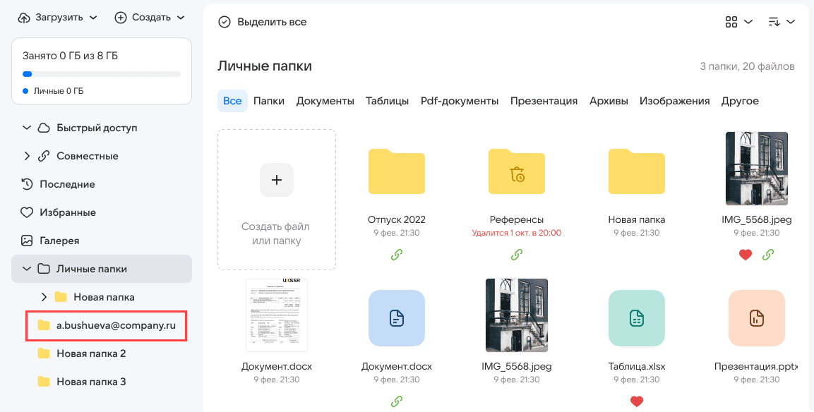Screen dimensions: 814x412
Task: Click the cloud upload icon
Action: pyautogui.click(x=24, y=18)
